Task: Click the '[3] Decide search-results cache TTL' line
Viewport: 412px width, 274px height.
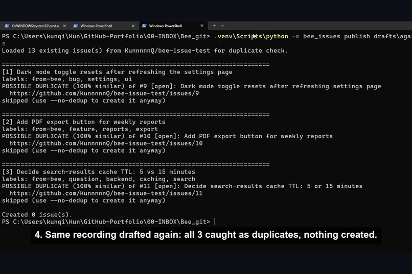Action: (x=99, y=172)
